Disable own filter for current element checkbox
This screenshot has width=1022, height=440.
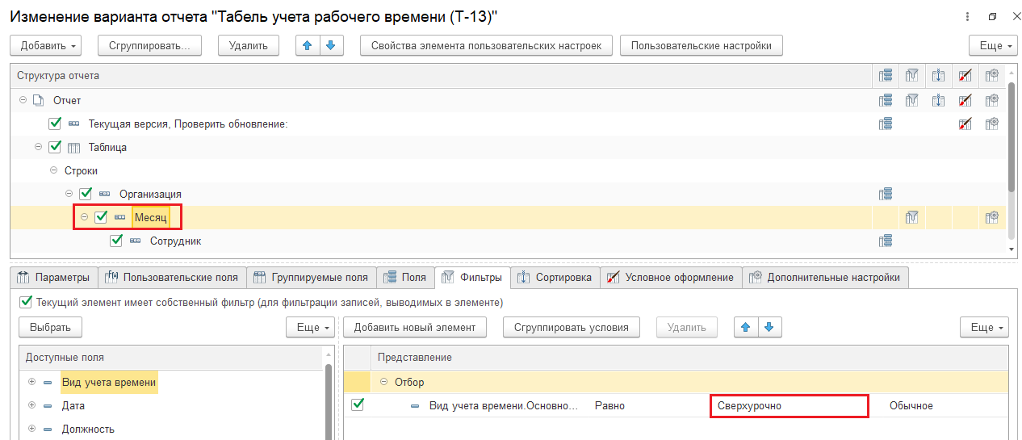[x=25, y=303]
